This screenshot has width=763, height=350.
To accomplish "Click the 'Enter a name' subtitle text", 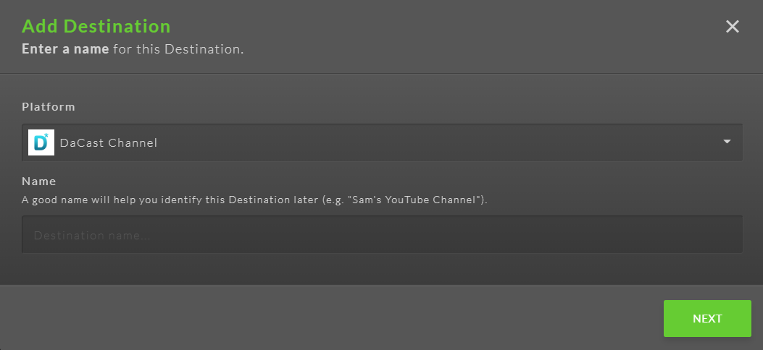I will pos(133,49).
